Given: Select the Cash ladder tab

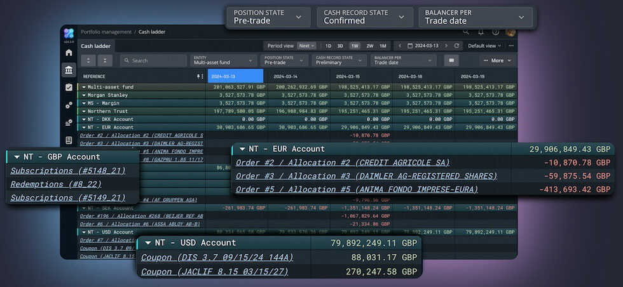Looking at the screenshot, I should (x=95, y=46).
